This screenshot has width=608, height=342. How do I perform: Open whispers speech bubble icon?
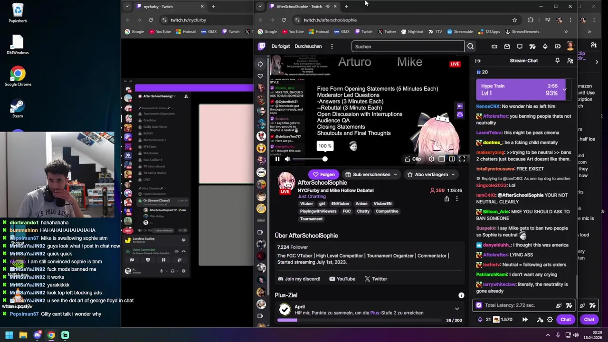520,47
